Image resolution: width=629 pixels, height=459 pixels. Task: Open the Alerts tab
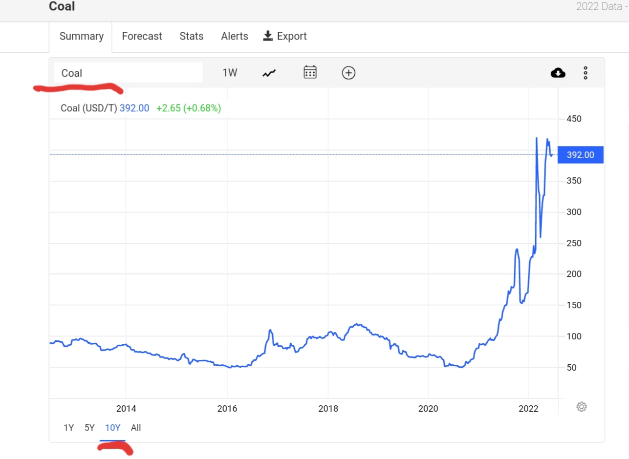[234, 37]
